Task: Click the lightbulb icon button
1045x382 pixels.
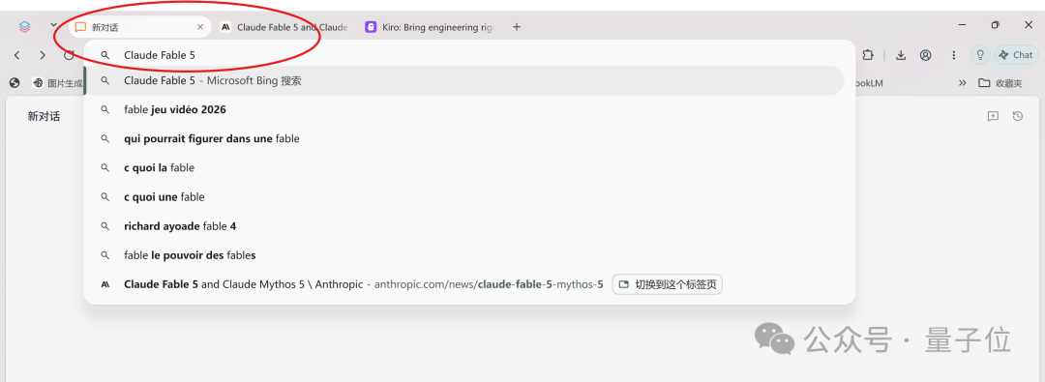Action: pyautogui.click(x=979, y=55)
